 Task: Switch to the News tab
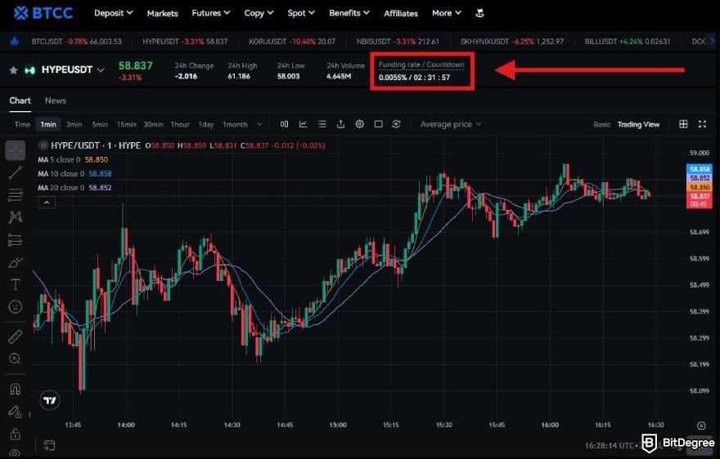(x=56, y=100)
